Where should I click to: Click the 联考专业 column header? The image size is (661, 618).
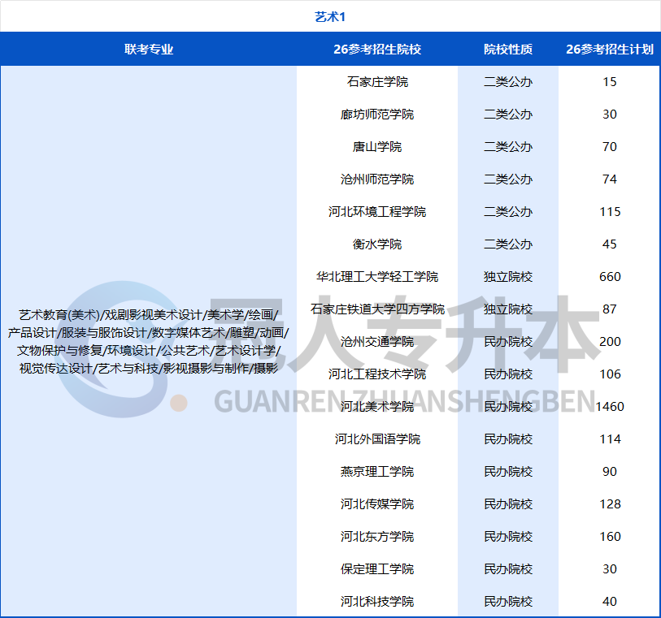tap(149, 50)
